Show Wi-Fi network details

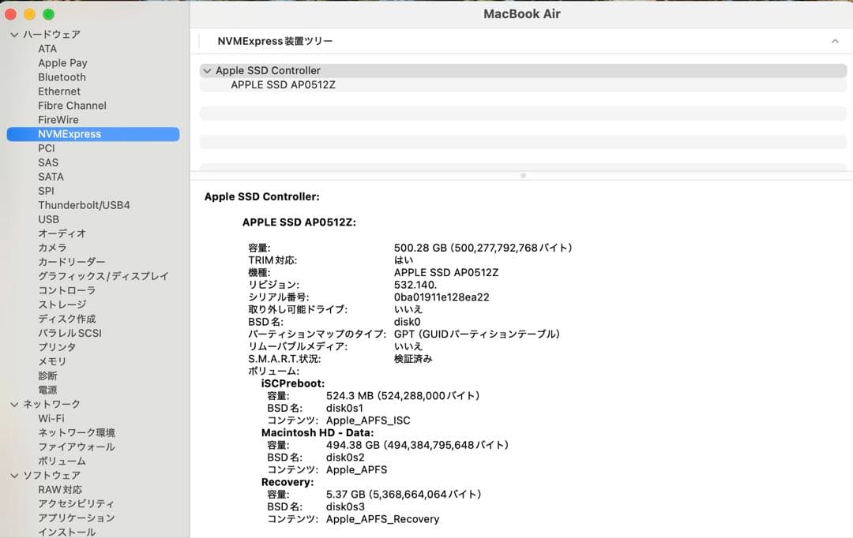[x=51, y=418]
